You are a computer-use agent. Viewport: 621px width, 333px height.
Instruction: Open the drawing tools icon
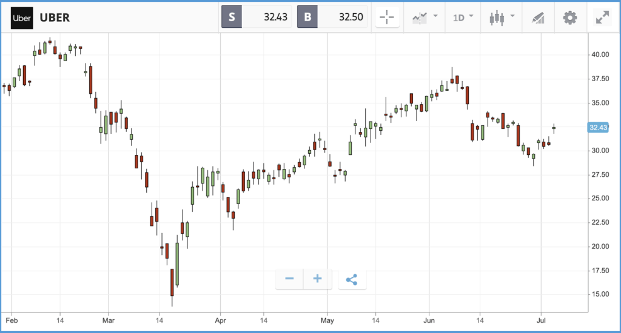click(x=538, y=18)
